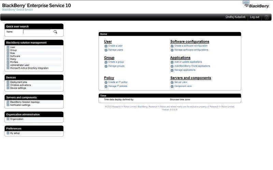This screenshot has width=273, height=170.
Task: Click arrow icon beside Create a software configuration
Action: coord(172,46)
